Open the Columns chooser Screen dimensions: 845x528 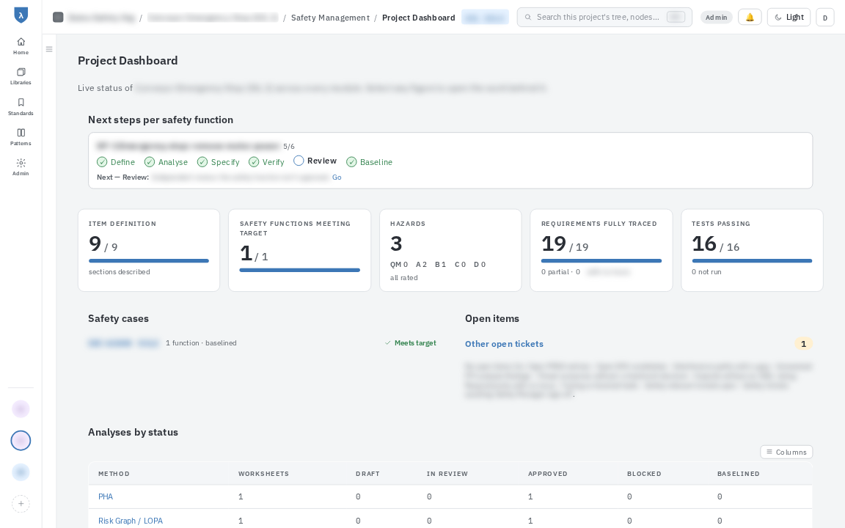(786, 452)
